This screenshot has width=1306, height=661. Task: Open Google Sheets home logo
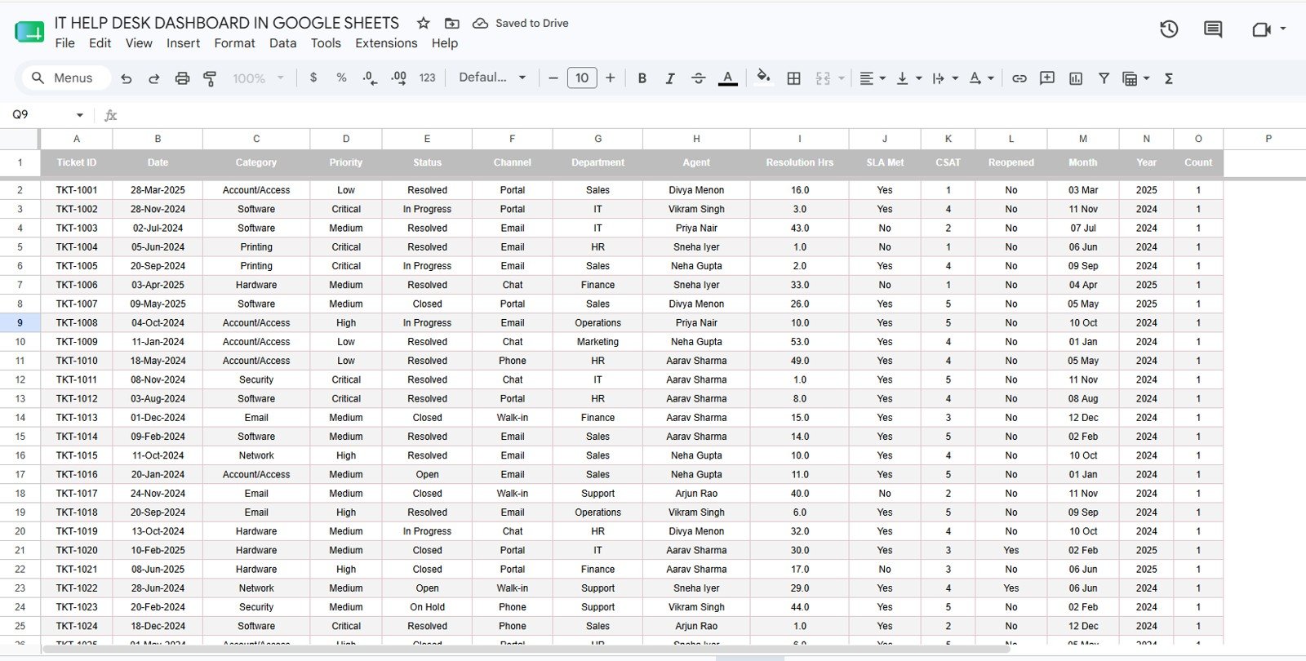29,33
